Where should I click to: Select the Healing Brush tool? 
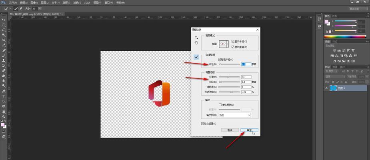point(4,50)
